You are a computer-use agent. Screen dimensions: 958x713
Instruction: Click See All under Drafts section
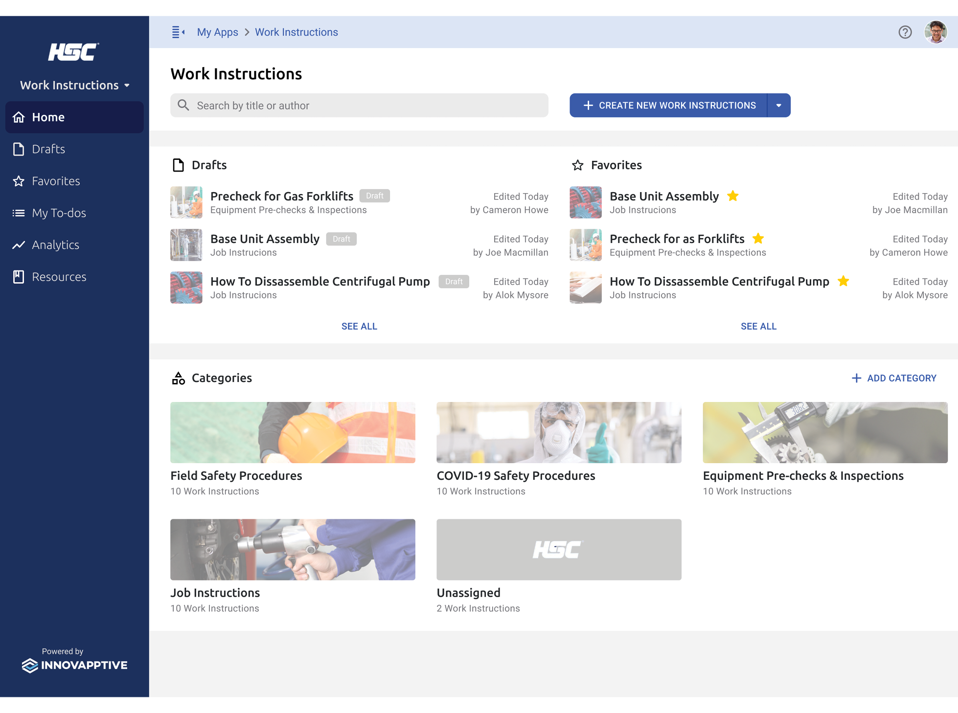(360, 326)
